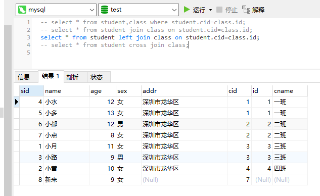
Task: Click the cname column header
Action: tap(290, 91)
